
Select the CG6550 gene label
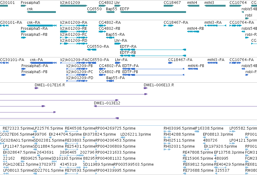point(94,9)
